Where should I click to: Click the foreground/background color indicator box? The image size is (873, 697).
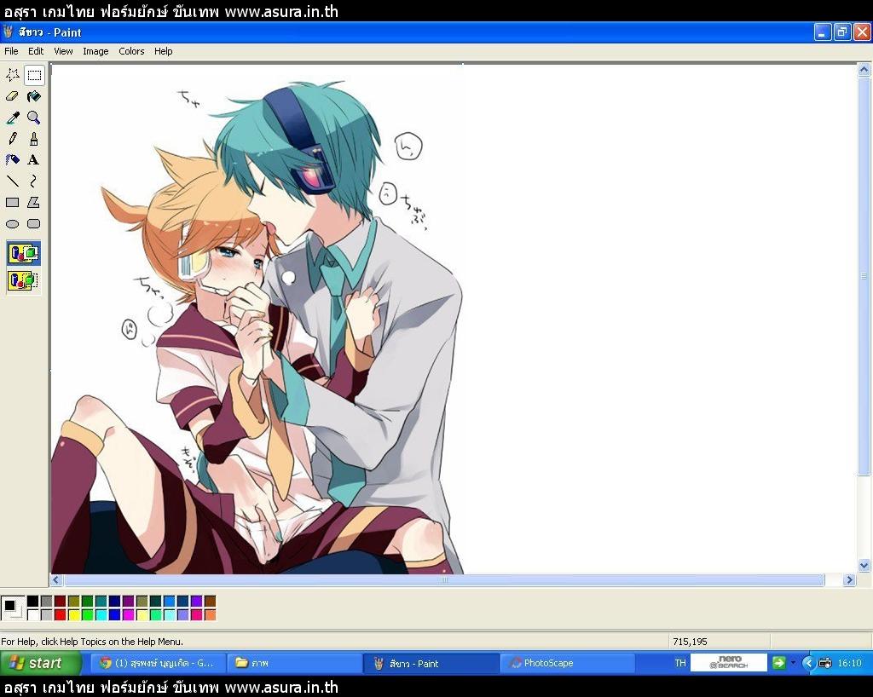tap(12, 608)
